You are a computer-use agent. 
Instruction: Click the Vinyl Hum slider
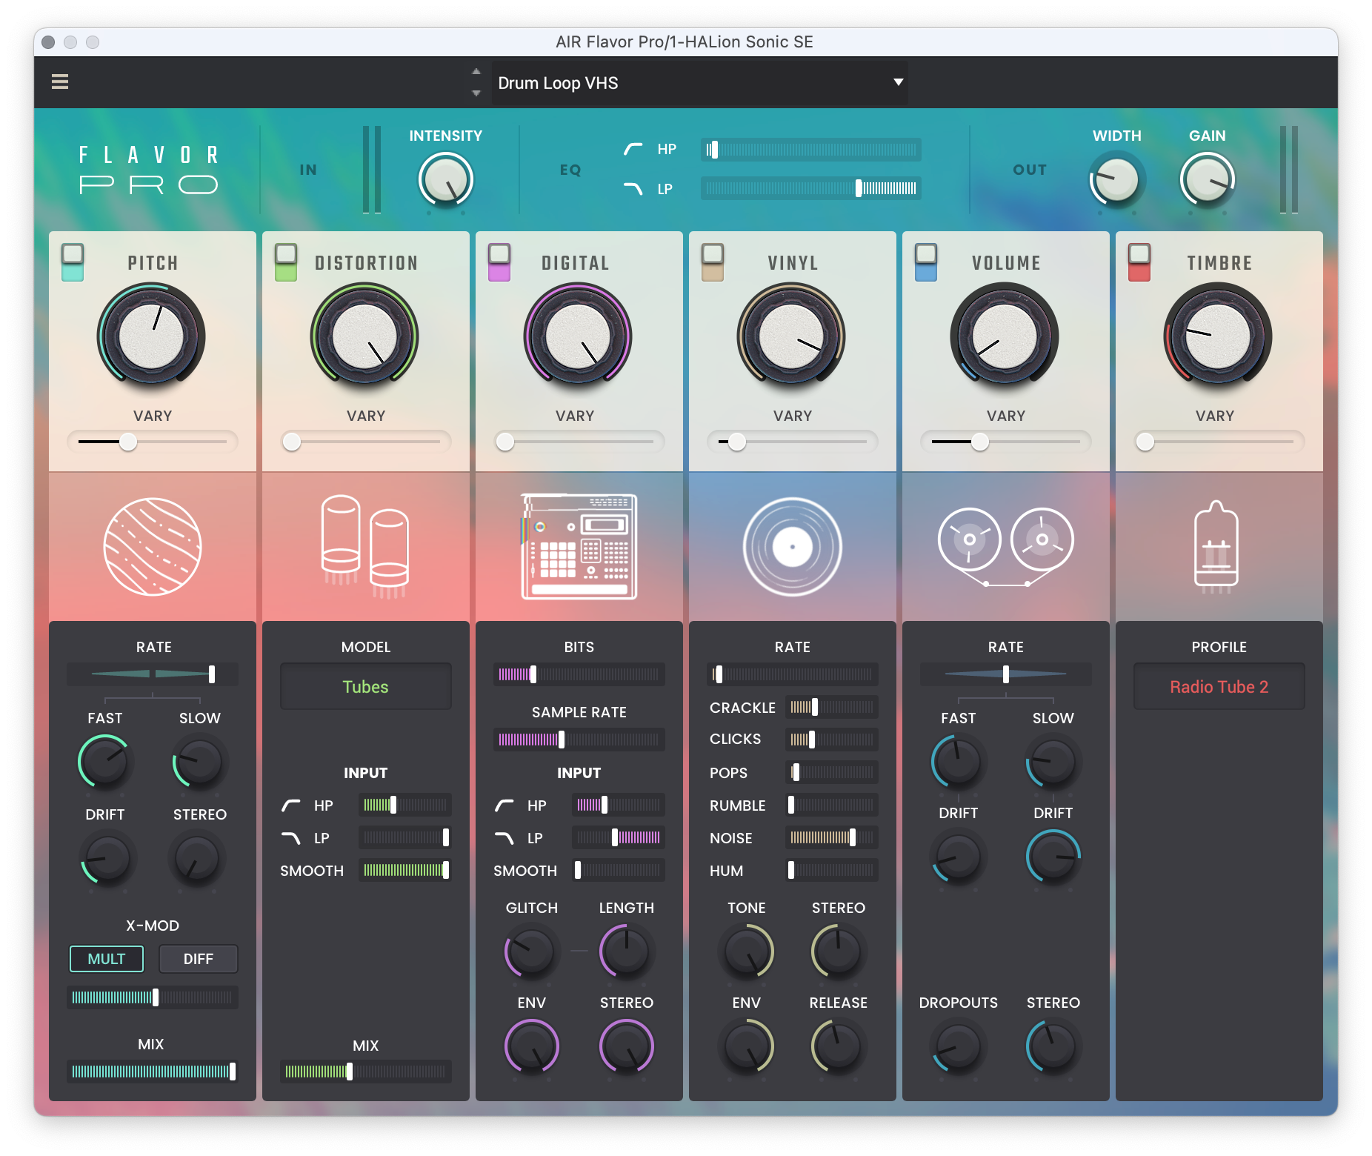(832, 870)
